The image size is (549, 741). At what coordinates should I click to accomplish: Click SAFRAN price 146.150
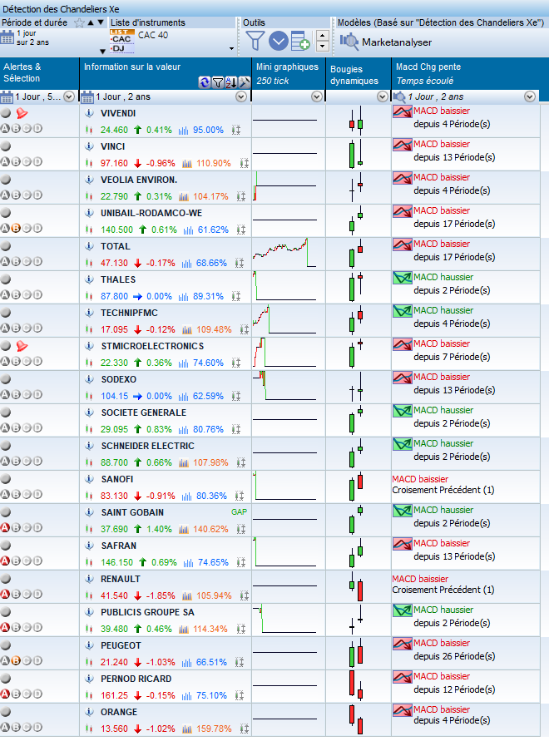point(116,562)
